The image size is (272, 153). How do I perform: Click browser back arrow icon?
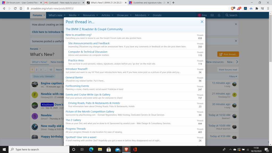coord(4,8)
